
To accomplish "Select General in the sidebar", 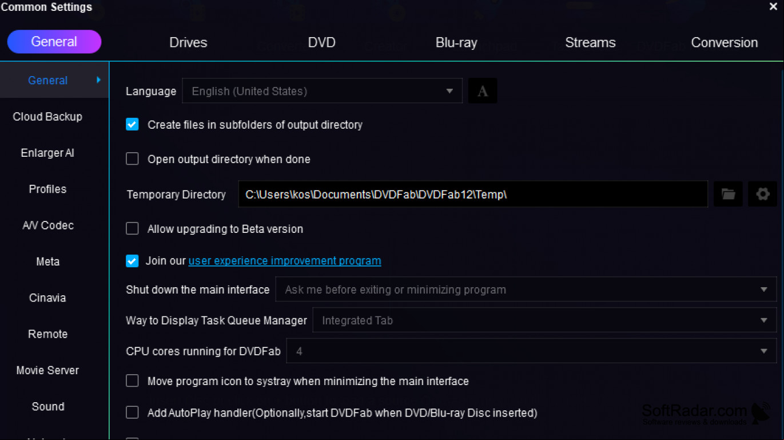I will point(48,81).
